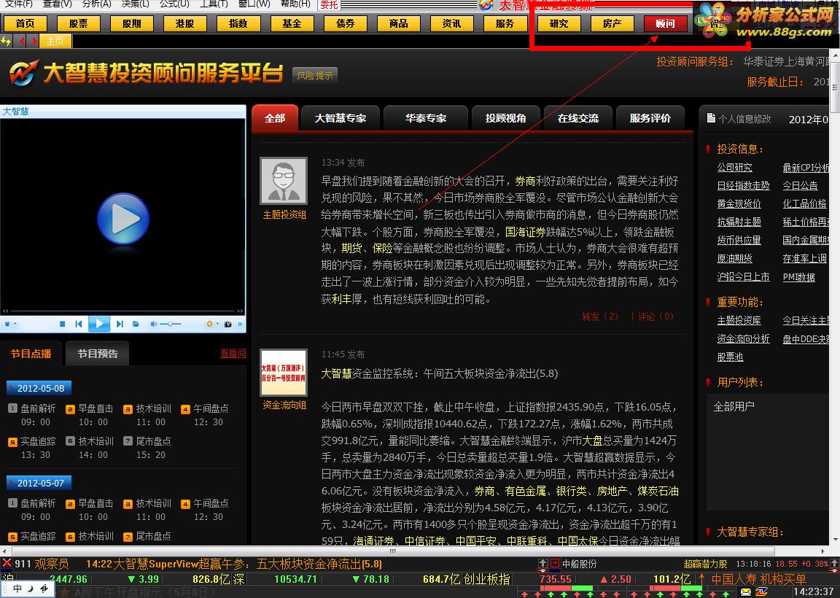The image size is (840, 598).
Task: Click the red 顾问 nav button
Action: 665,23
